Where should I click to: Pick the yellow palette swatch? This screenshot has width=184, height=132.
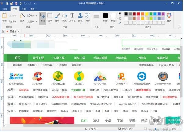click(147, 14)
